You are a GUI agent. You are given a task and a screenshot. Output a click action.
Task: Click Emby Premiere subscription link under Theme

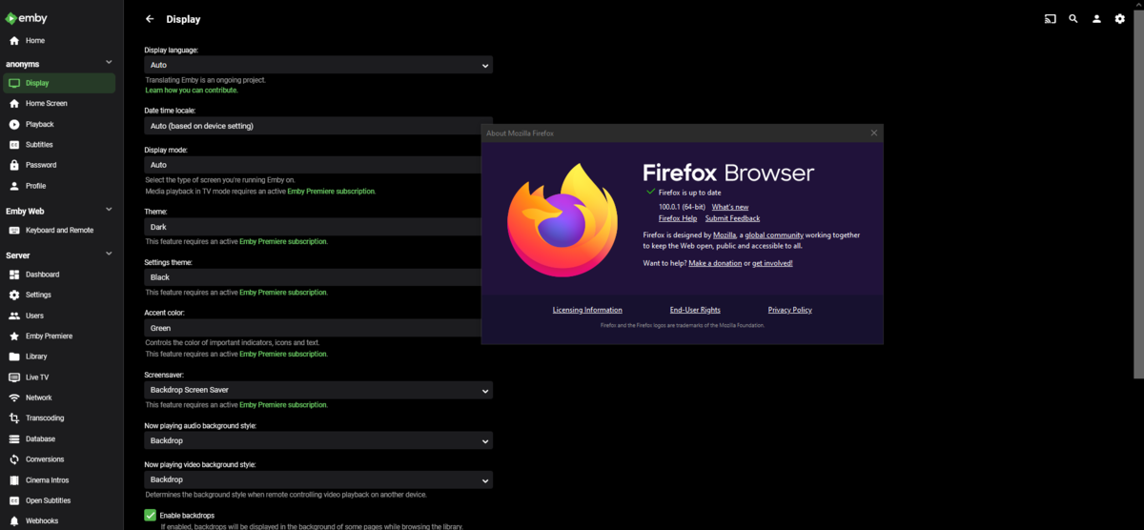tap(283, 242)
